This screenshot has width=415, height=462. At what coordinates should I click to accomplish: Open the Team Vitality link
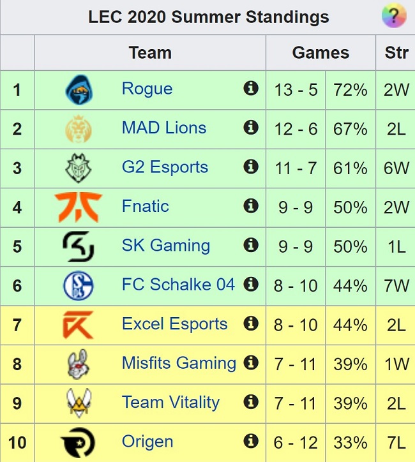[170, 403]
